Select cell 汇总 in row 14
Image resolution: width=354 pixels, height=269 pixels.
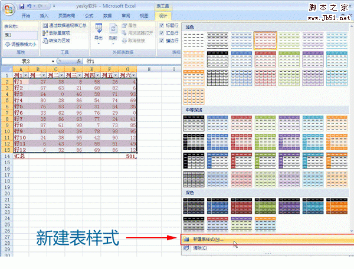point(21,156)
